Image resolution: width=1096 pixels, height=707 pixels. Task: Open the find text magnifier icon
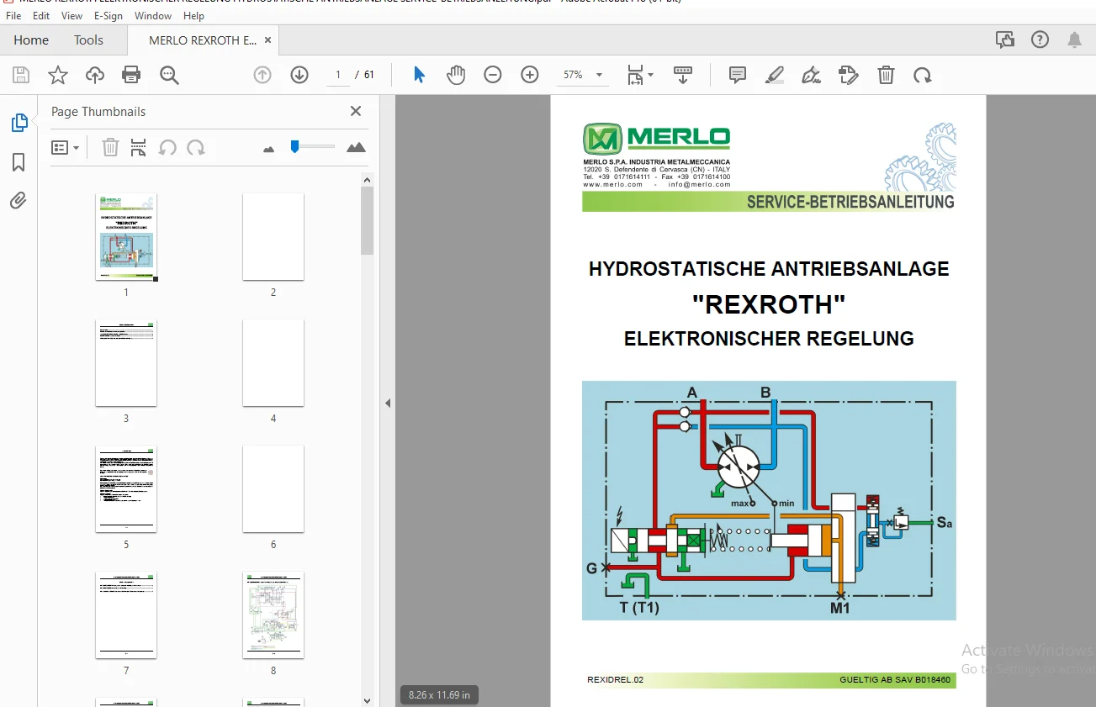click(x=169, y=75)
